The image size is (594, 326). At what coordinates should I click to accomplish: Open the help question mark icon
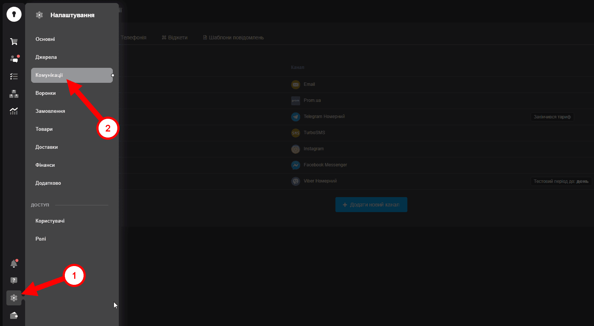tap(14, 281)
